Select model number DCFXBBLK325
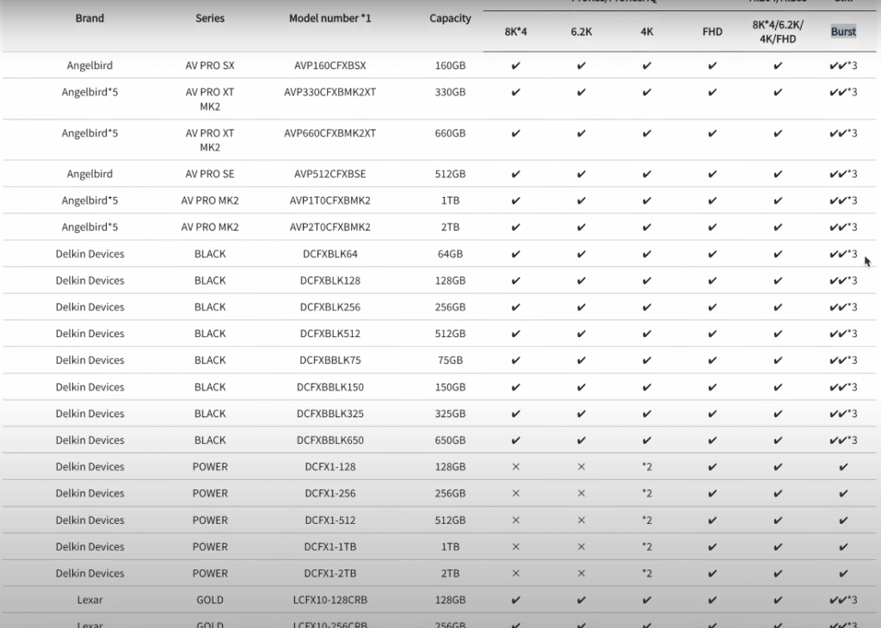Image resolution: width=881 pixels, height=628 pixels. (330, 414)
